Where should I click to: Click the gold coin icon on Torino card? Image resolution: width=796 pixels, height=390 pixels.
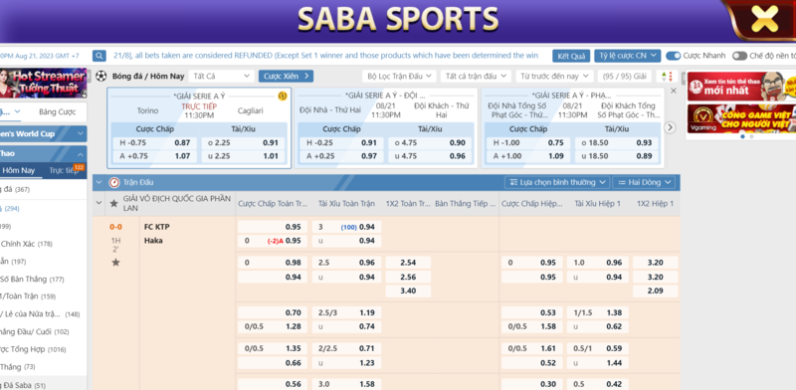283,96
